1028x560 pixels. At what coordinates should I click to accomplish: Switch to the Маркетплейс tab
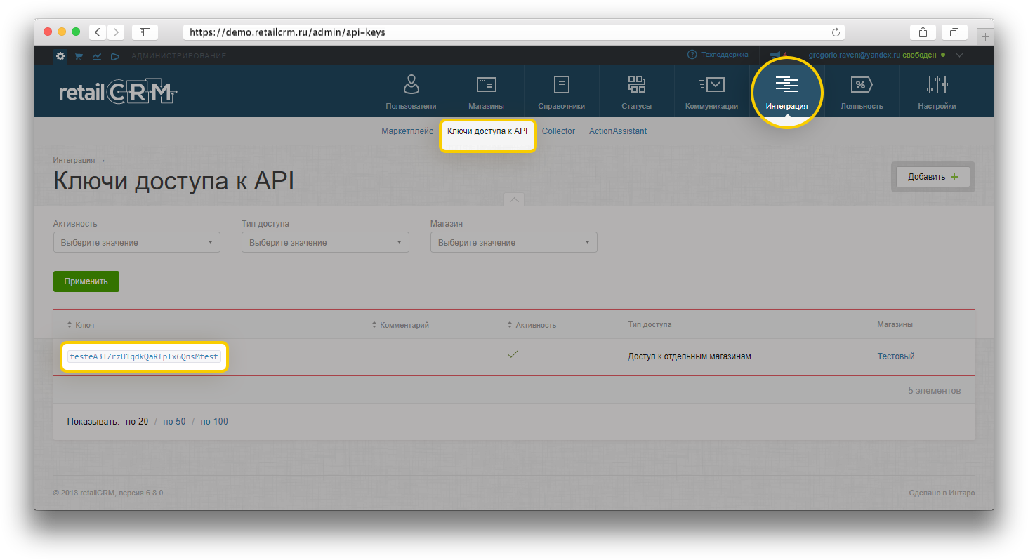tap(407, 131)
